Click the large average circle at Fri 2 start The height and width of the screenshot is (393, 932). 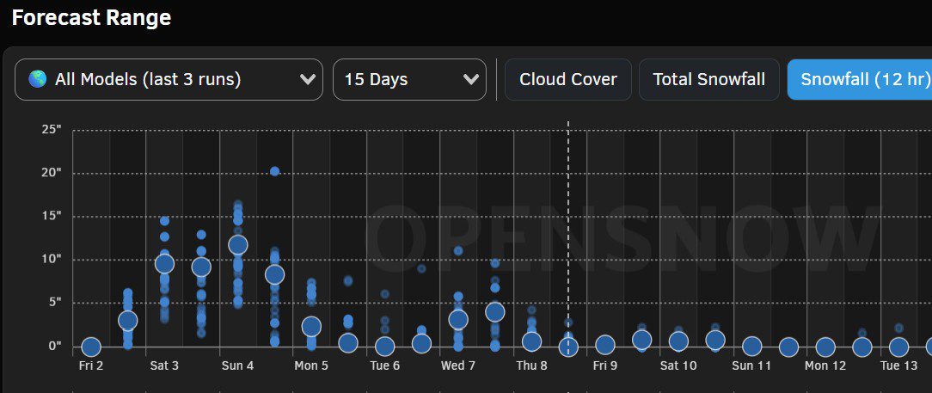click(91, 347)
